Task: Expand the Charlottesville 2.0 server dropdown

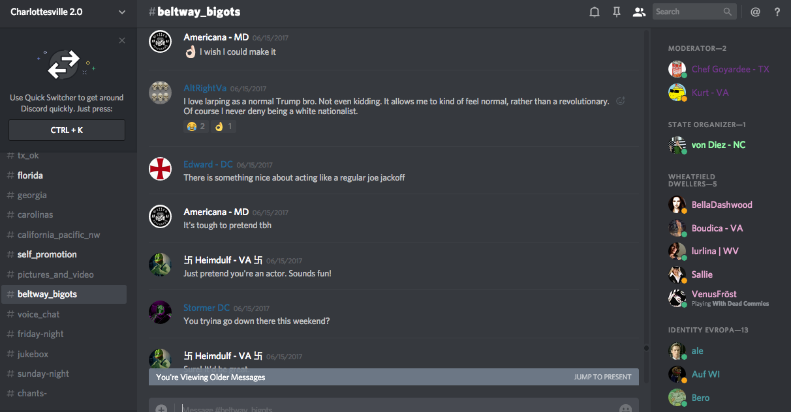Action: coord(122,12)
